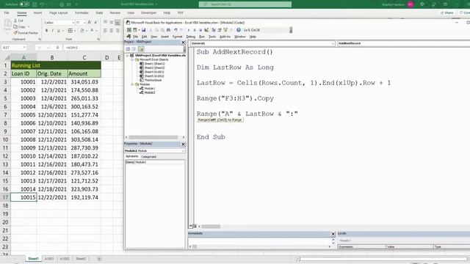This screenshot has width=470, height=264.
Task: Toggle Folders in the Project panel
Action: click(141, 49)
